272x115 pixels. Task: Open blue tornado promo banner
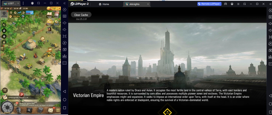(x=29, y=13)
